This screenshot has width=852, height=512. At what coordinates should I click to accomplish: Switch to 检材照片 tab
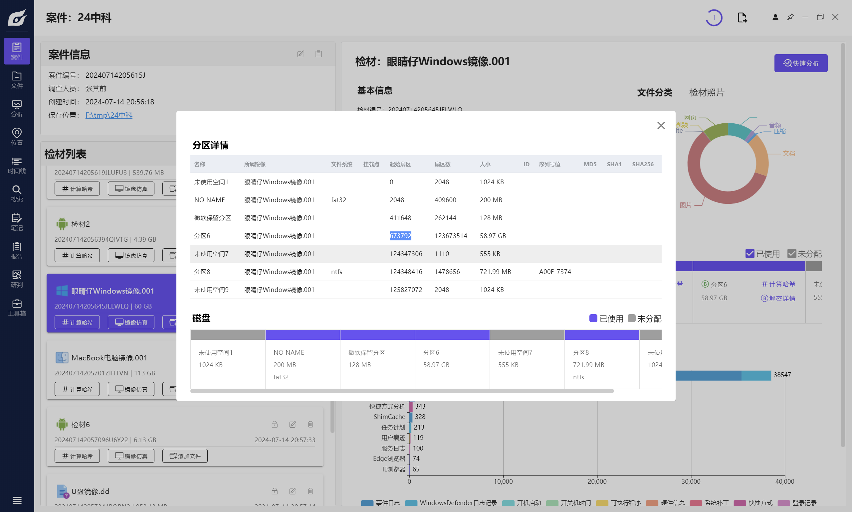[x=707, y=92]
